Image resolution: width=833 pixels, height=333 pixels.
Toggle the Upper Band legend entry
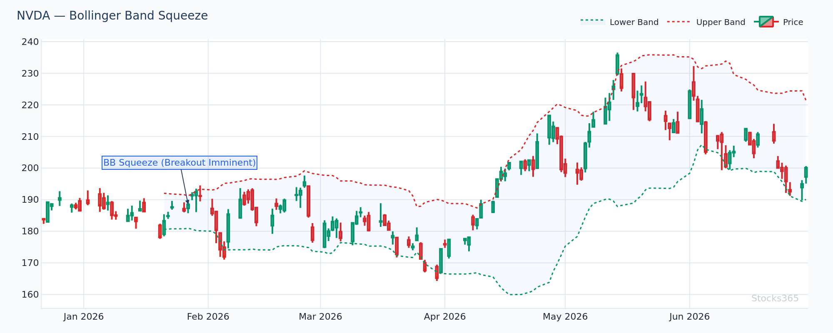706,22
